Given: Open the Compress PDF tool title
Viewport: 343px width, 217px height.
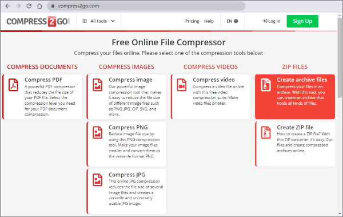Looking at the screenshot, I should click(43, 80).
